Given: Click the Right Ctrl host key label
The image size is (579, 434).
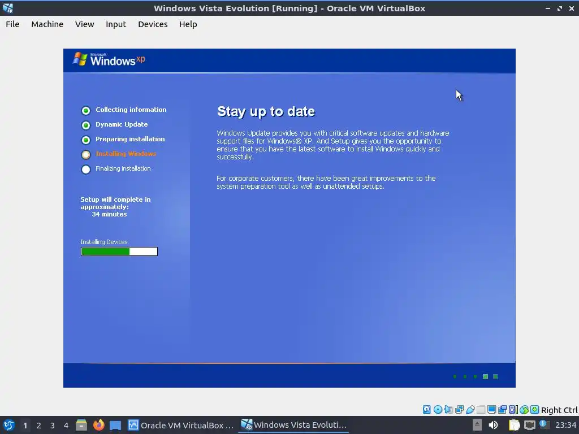Looking at the screenshot, I should tap(559, 410).
